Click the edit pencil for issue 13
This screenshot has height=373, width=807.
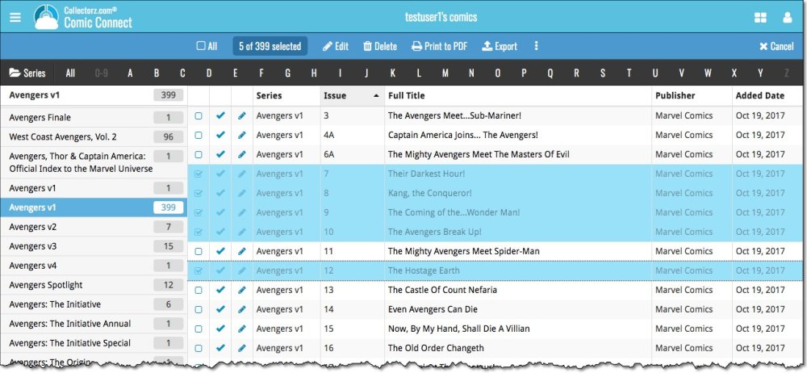(242, 290)
